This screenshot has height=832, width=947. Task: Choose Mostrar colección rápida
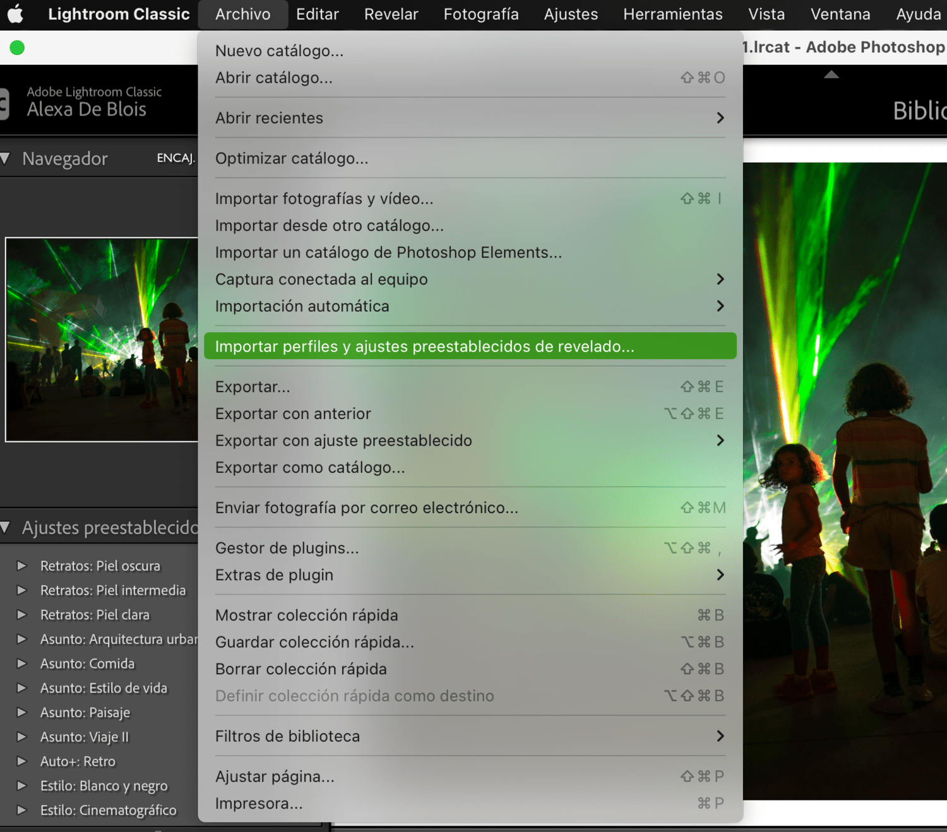470,615
